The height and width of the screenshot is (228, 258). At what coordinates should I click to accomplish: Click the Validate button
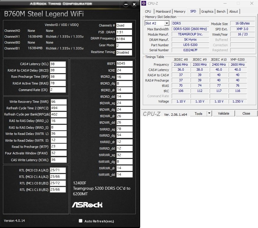224,113
